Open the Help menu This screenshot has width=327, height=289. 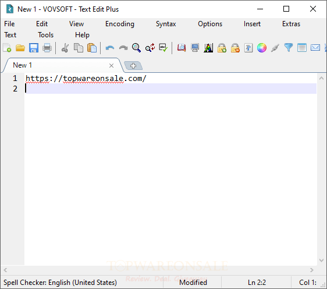pos(82,35)
